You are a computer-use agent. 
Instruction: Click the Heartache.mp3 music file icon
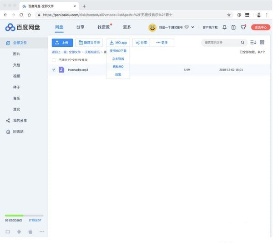[x=61, y=69]
